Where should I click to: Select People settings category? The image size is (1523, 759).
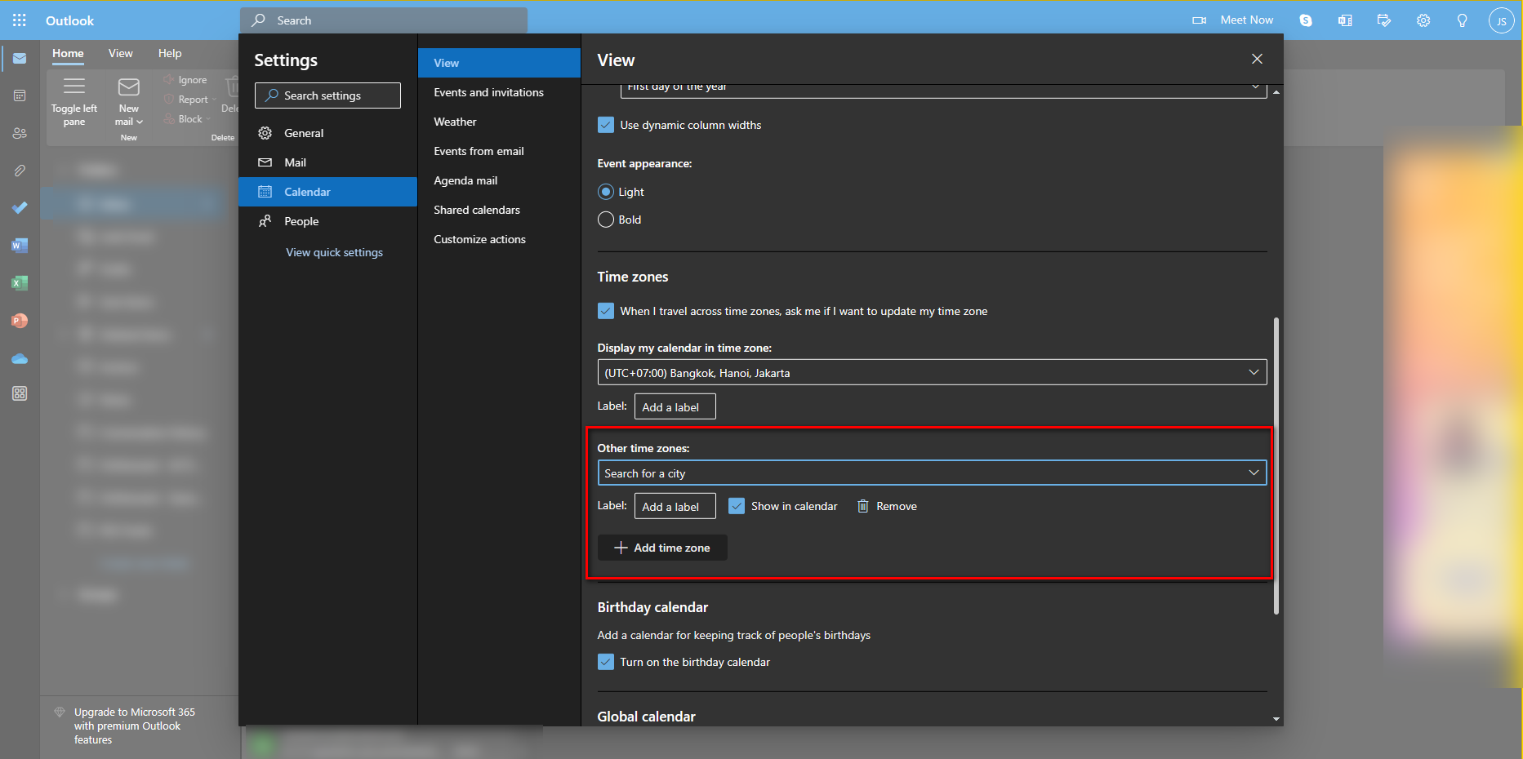(x=327, y=221)
